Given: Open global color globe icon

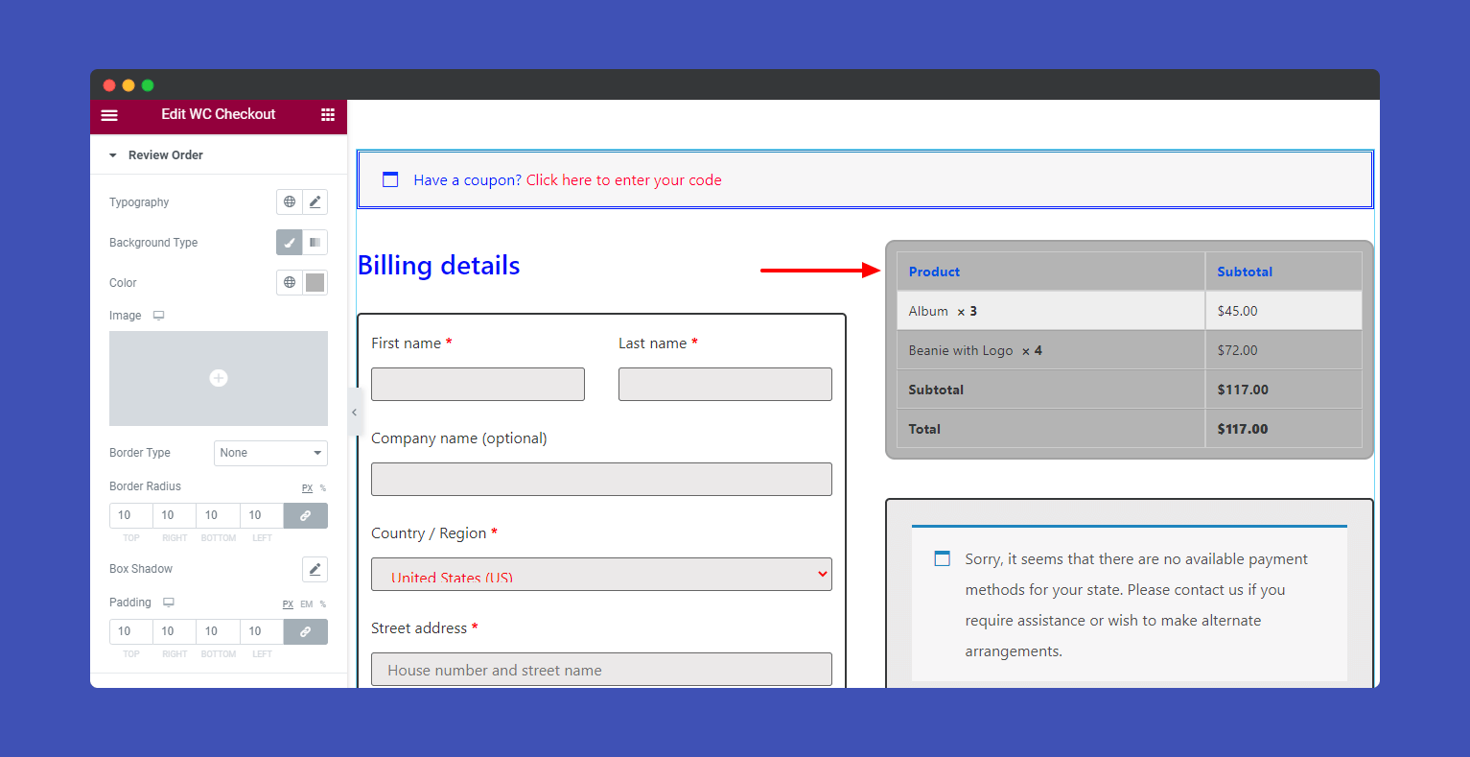Looking at the screenshot, I should [x=290, y=283].
